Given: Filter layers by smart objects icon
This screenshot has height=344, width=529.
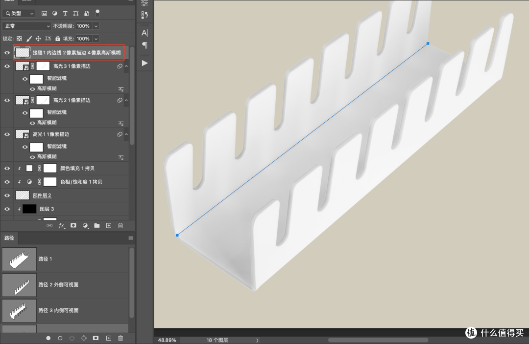Looking at the screenshot, I should pyautogui.click(x=87, y=14).
